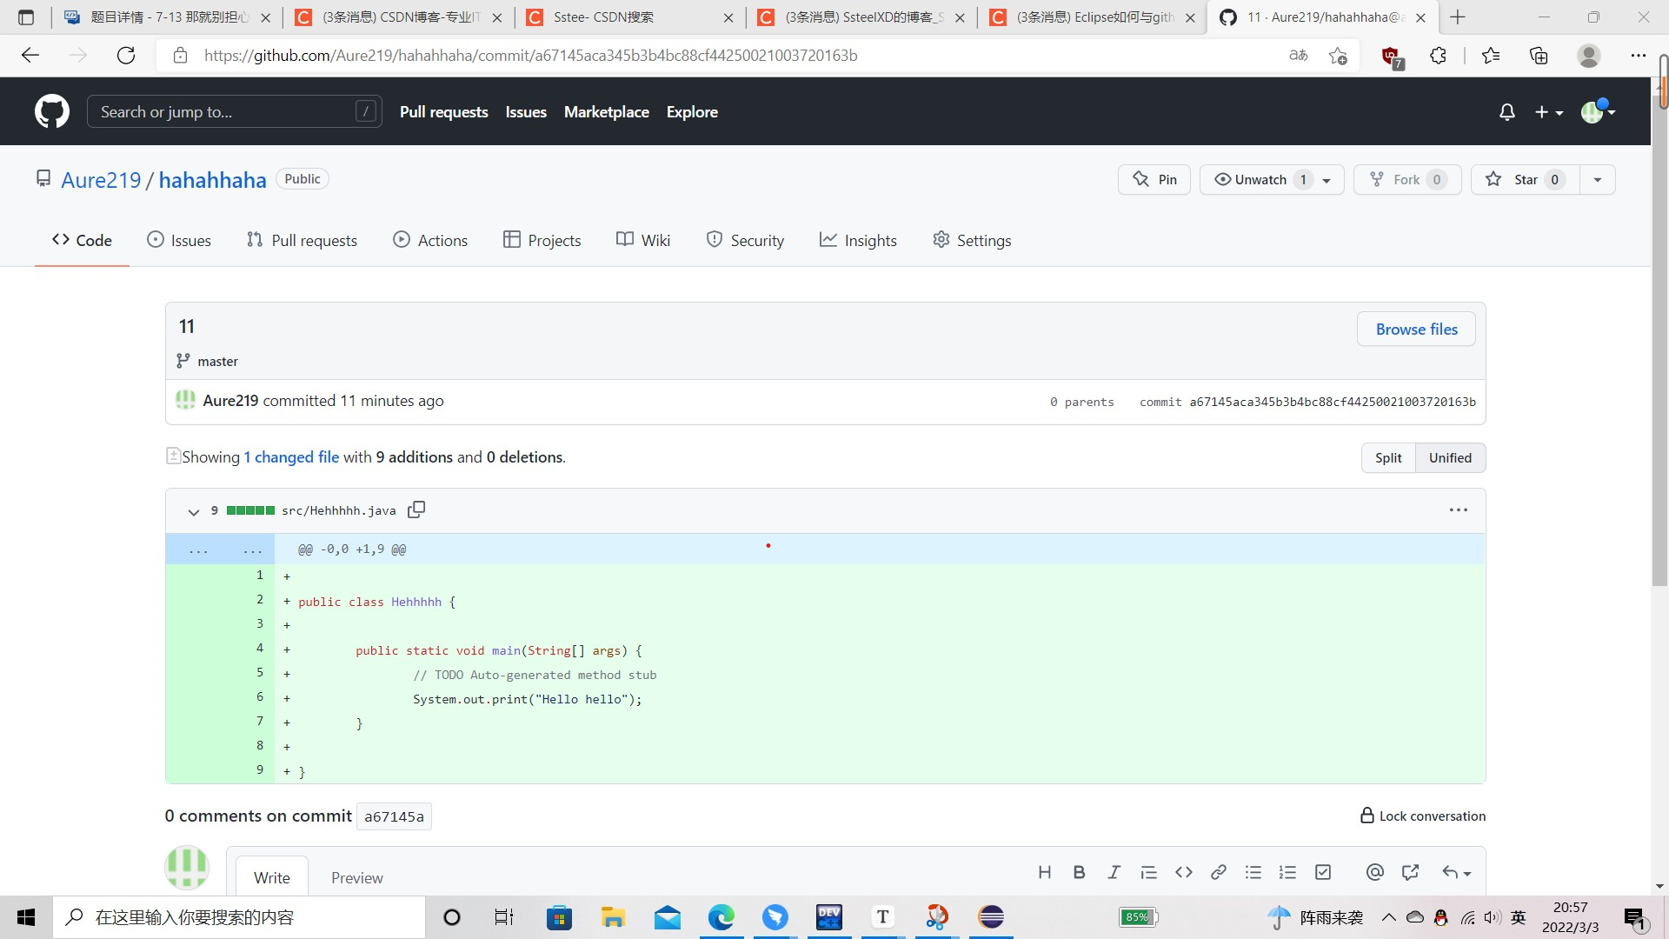The image size is (1669, 939).
Task: Open the Mail app from taskbar
Action: [667, 916]
